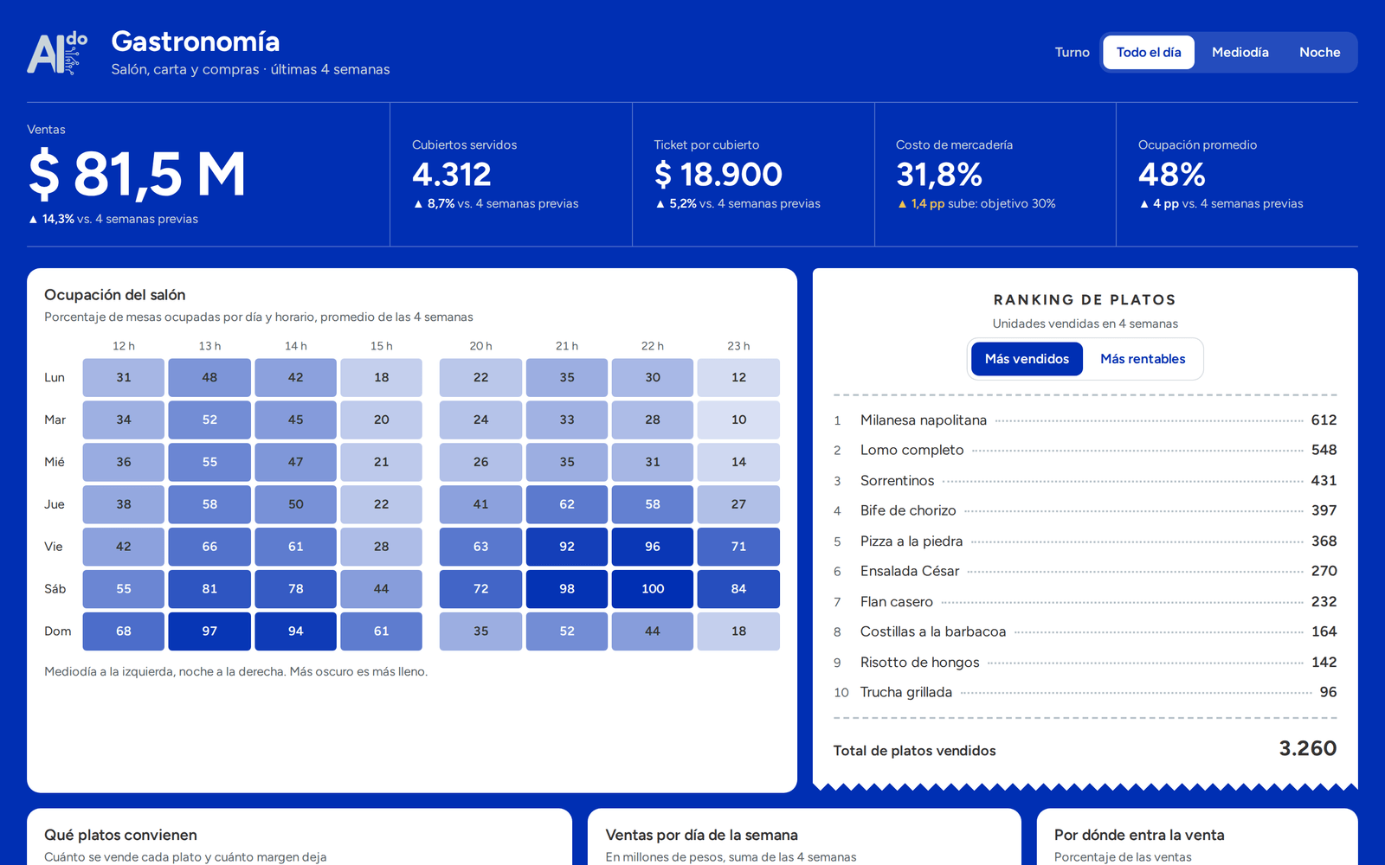Click Cubiertos servidos value 4.312
This screenshot has height=865, width=1385.
452,175
